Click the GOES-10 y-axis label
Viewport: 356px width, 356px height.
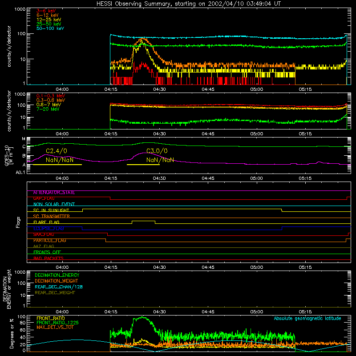click(9, 156)
